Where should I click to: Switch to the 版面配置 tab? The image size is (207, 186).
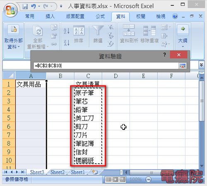pos(75,16)
